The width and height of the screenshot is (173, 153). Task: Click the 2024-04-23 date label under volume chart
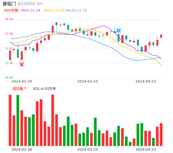[146, 149]
